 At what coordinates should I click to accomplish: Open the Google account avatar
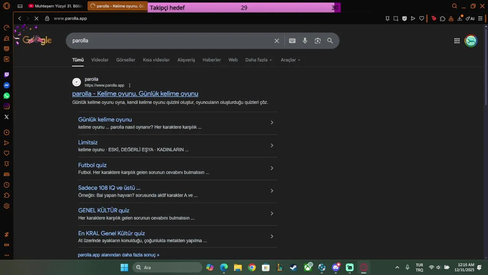pos(471,41)
